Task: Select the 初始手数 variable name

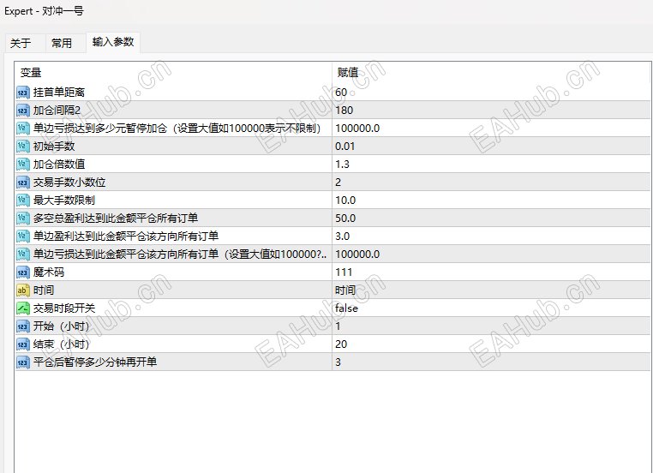Action: tap(54, 147)
